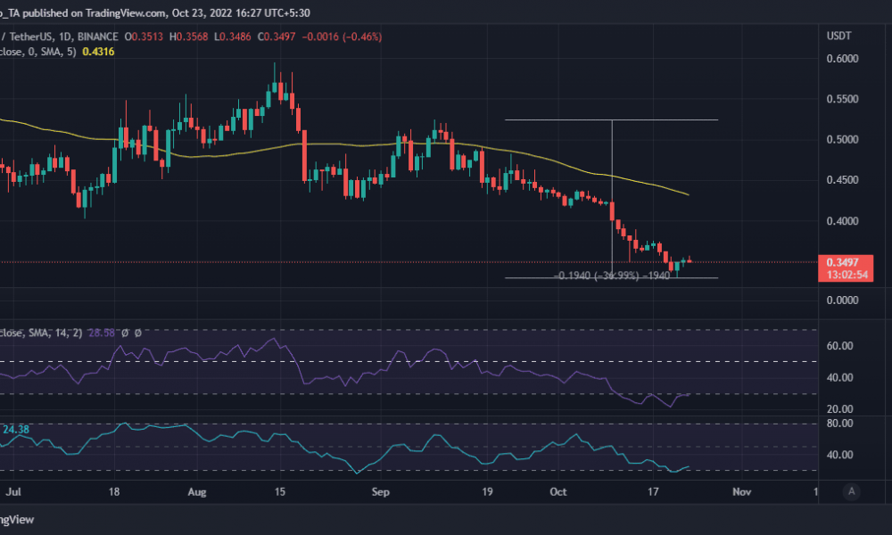
Task: Click the 'TetherUS, 1D, BINANCE' symbol title
Action: [x=63, y=37]
